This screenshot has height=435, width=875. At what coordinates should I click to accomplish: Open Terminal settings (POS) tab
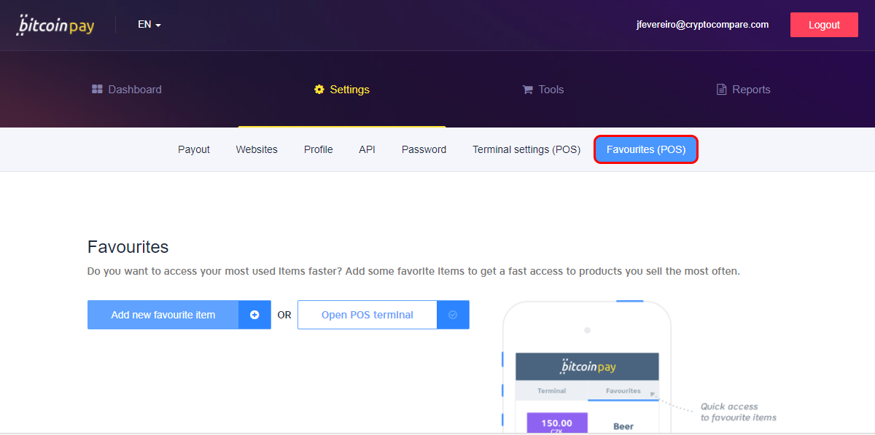tap(526, 149)
